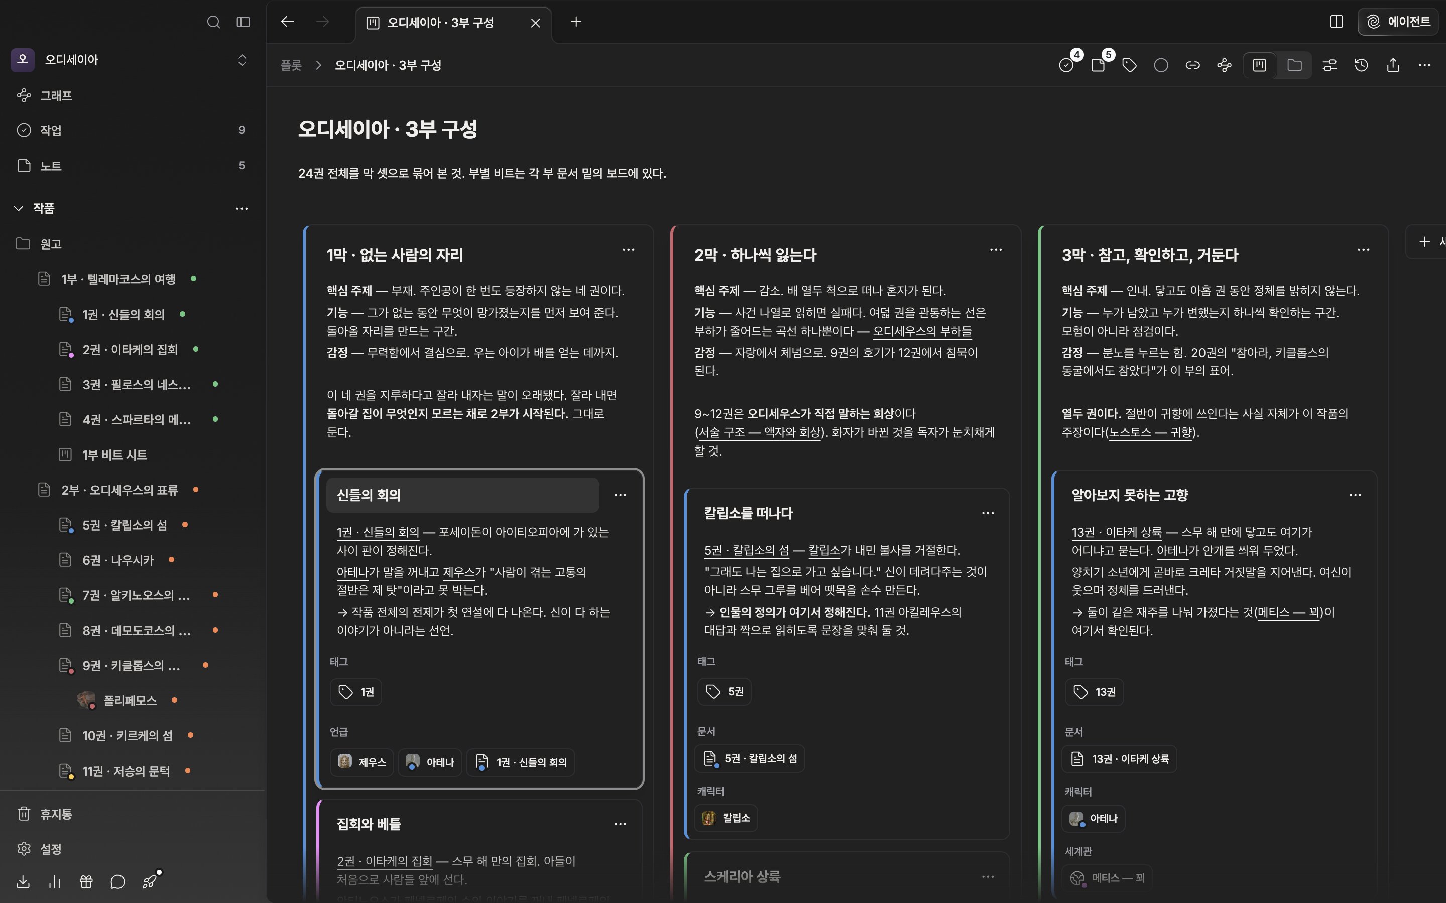Open 3막 · 참고, 확인하고, 거둔다 column options
This screenshot has height=903, width=1446.
click(x=1363, y=250)
